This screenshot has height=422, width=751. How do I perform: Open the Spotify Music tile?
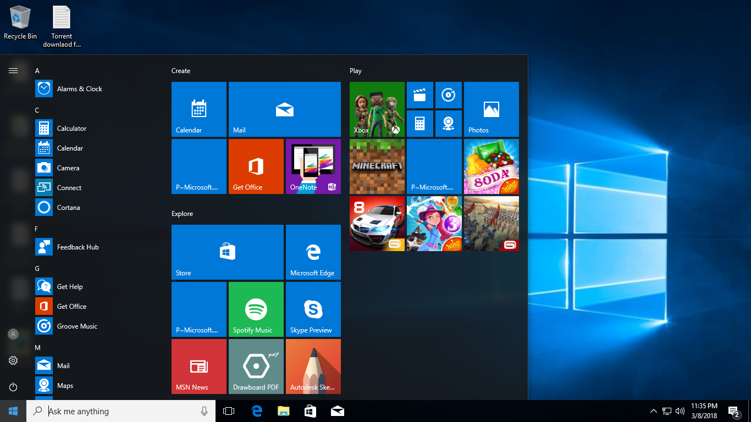point(256,309)
